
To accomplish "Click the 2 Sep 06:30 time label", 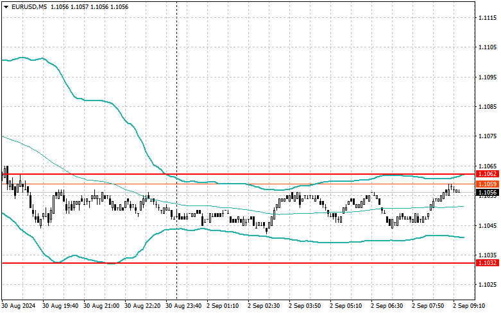I will coord(387,306).
